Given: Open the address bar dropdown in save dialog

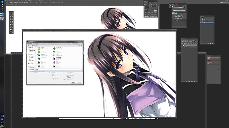Looking at the screenshot, I should click(x=69, y=43).
